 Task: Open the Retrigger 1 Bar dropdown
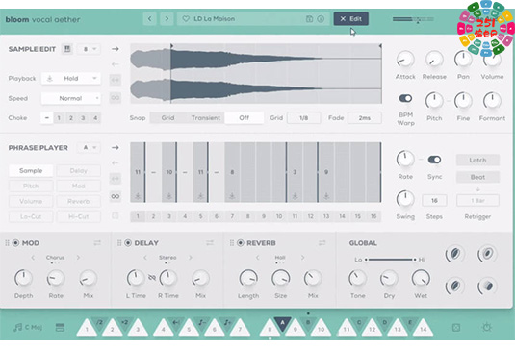(477, 200)
